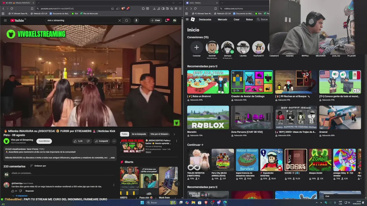367x206 pixels.
Task: Open Brave main menu in YouTube window
Action: (x=180, y=9)
